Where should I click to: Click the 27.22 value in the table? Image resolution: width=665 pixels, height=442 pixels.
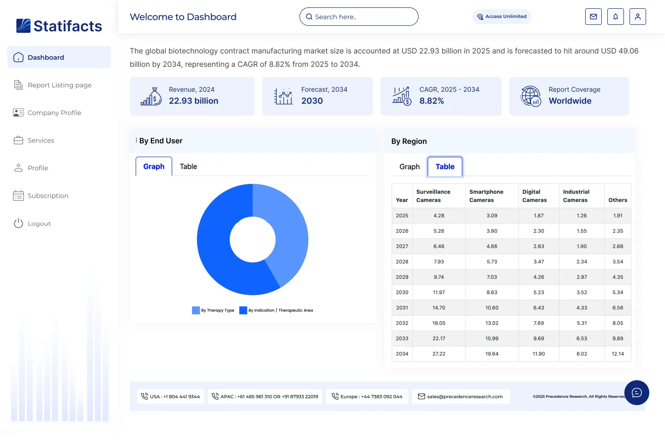(x=439, y=354)
